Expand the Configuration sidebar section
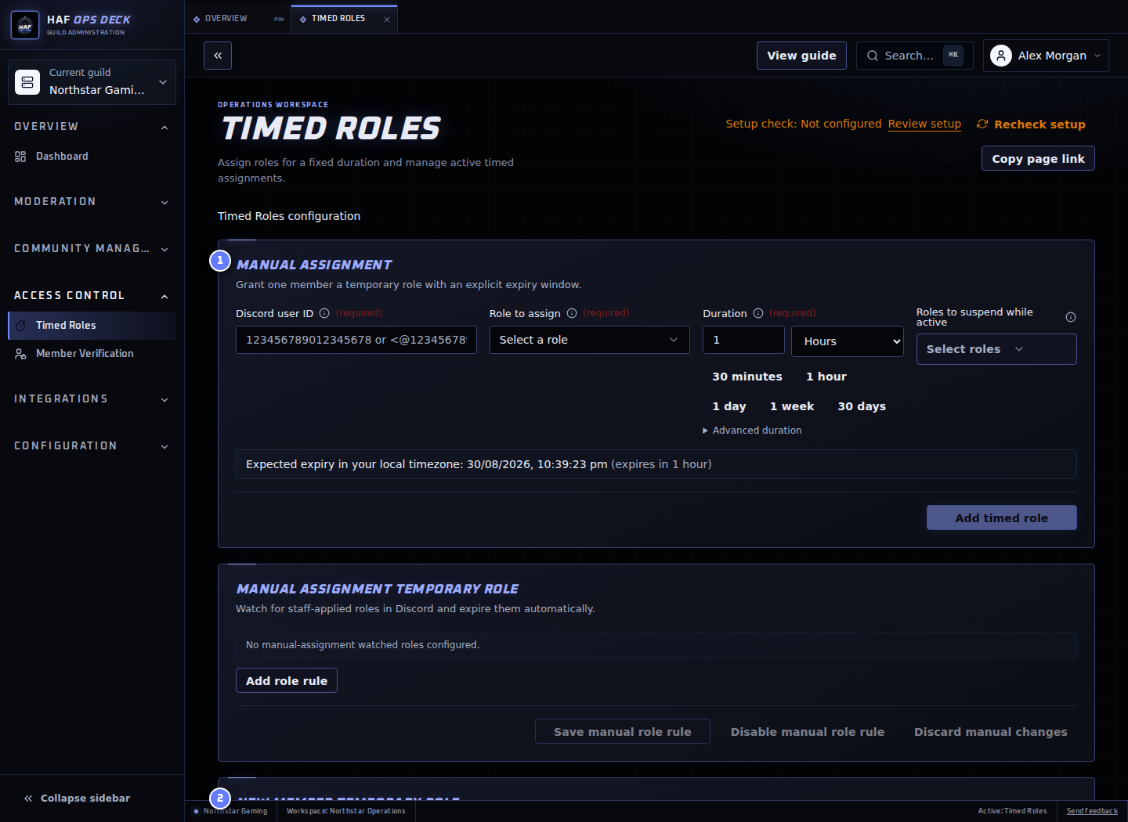The height and width of the screenshot is (822, 1128). click(x=92, y=446)
